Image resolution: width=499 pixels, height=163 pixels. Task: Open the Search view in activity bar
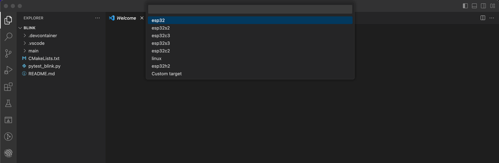tap(8, 37)
